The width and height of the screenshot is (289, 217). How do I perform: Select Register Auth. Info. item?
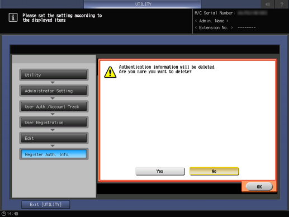(54, 154)
